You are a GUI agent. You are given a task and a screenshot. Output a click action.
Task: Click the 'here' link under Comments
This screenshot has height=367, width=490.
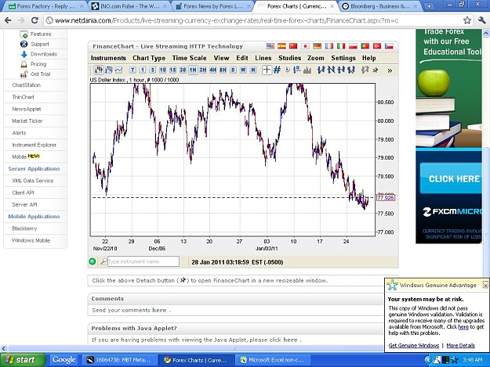point(159,310)
